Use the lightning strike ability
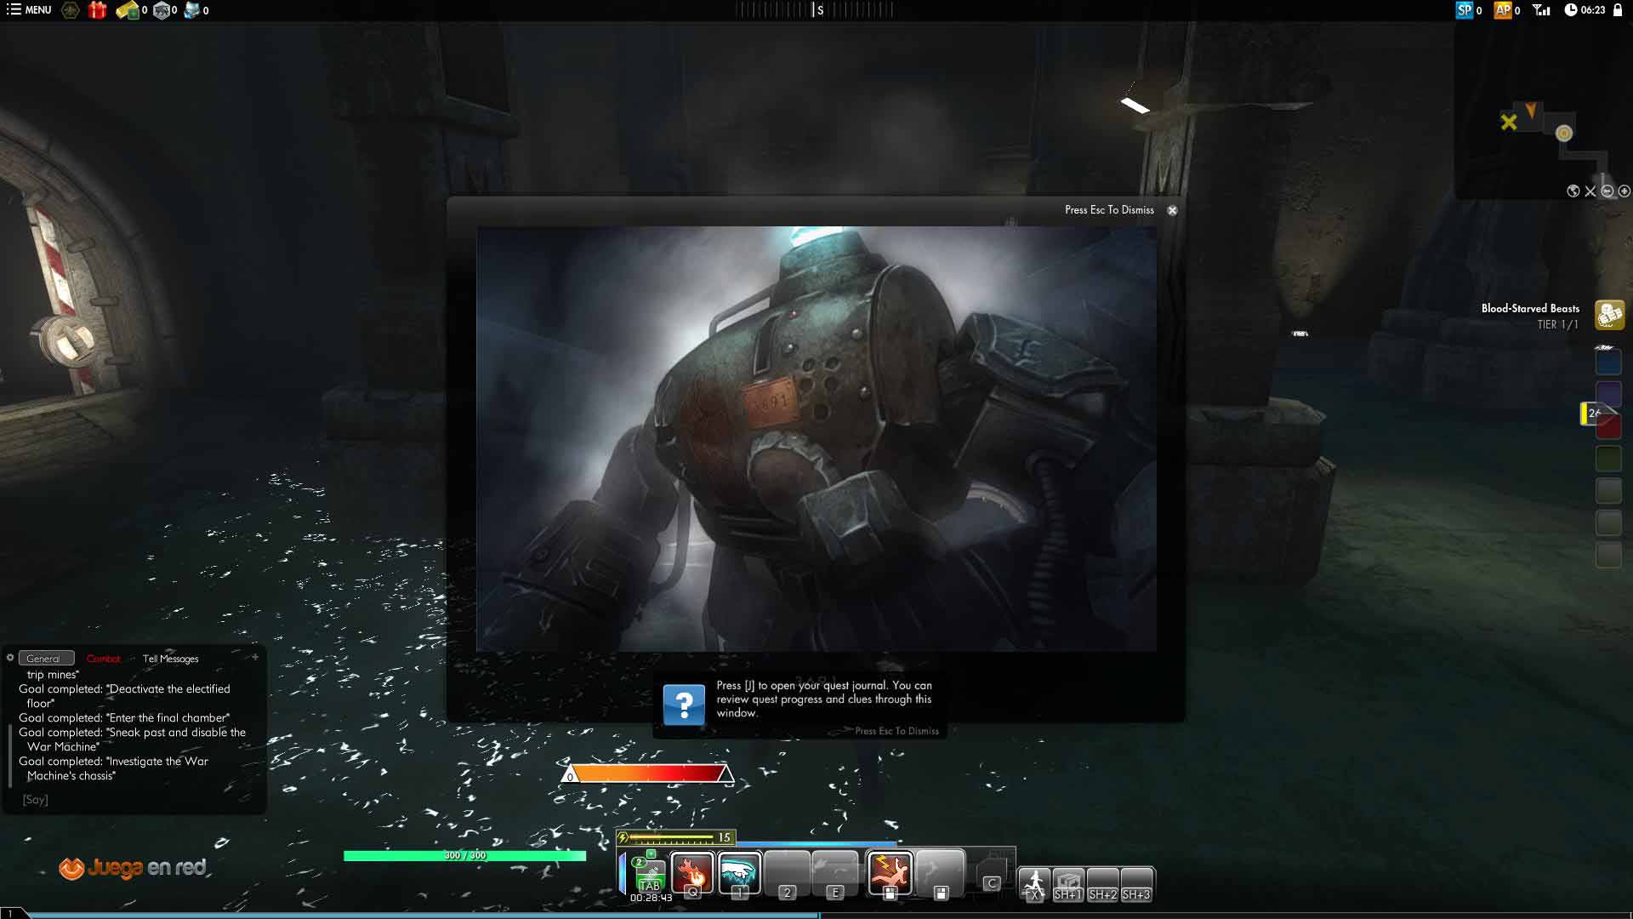 pos(890,872)
